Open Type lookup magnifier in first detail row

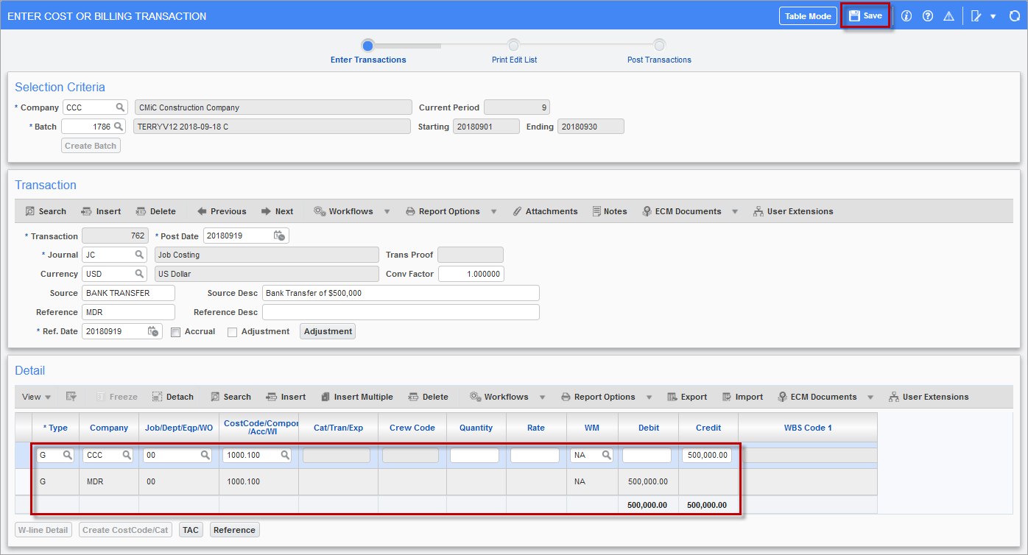[x=68, y=456]
